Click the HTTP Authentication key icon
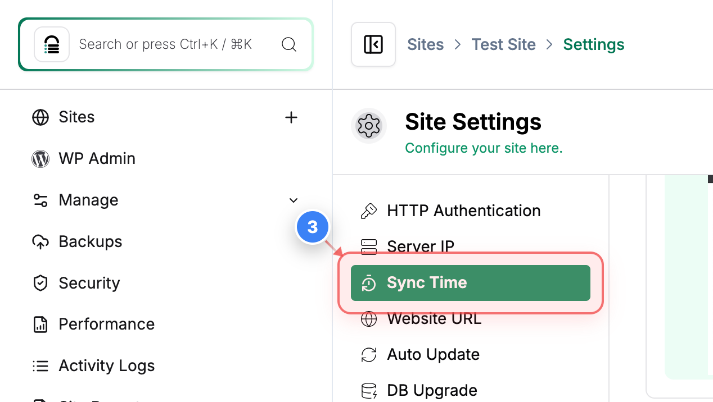713x402 pixels. (x=368, y=211)
